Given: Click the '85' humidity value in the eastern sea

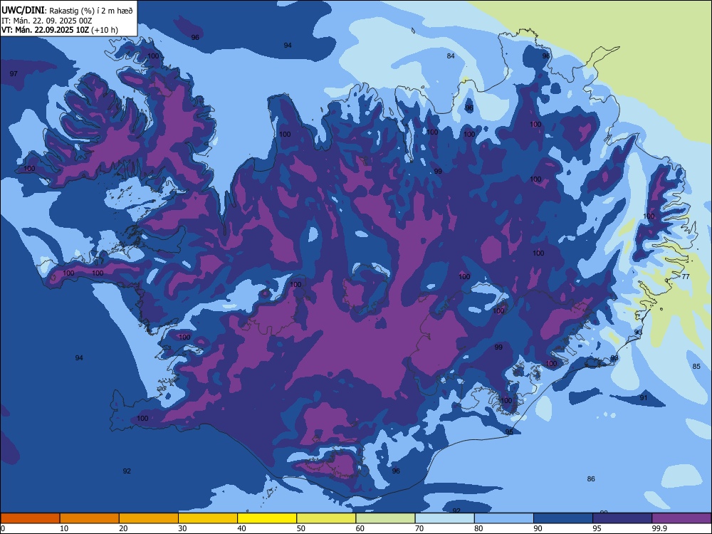Looking at the screenshot, I should click(696, 367).
